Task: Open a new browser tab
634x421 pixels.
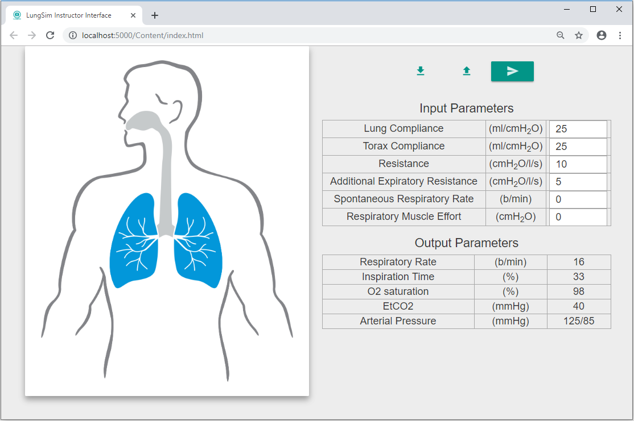Action: 155,15
